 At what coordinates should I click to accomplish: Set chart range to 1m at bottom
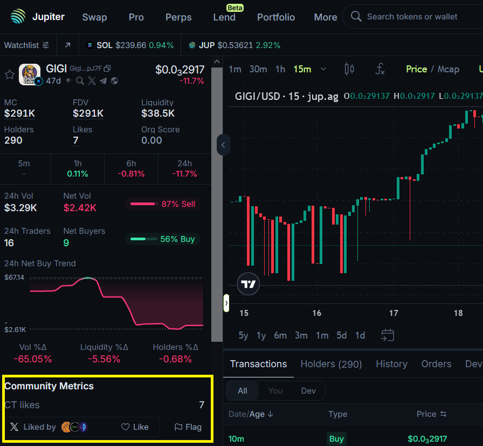tap(322, 335)
